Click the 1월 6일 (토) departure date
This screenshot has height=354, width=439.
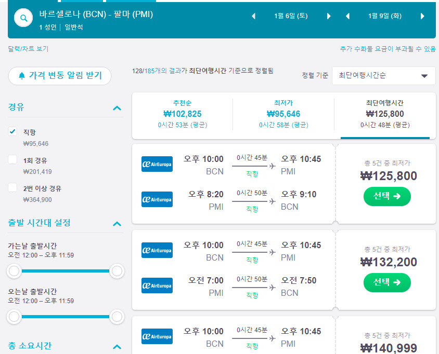coord(291,16)
